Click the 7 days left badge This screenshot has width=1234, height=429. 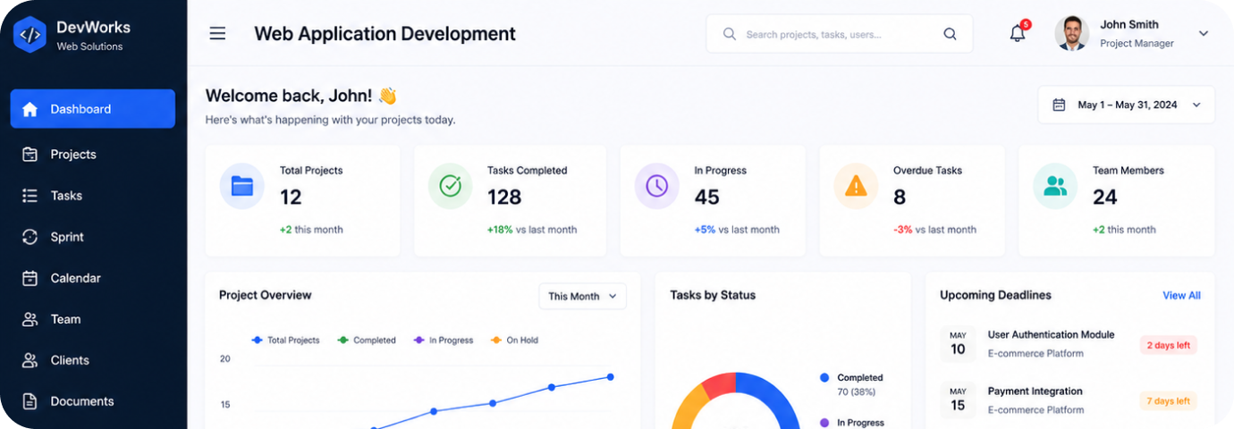(1168, 400)
